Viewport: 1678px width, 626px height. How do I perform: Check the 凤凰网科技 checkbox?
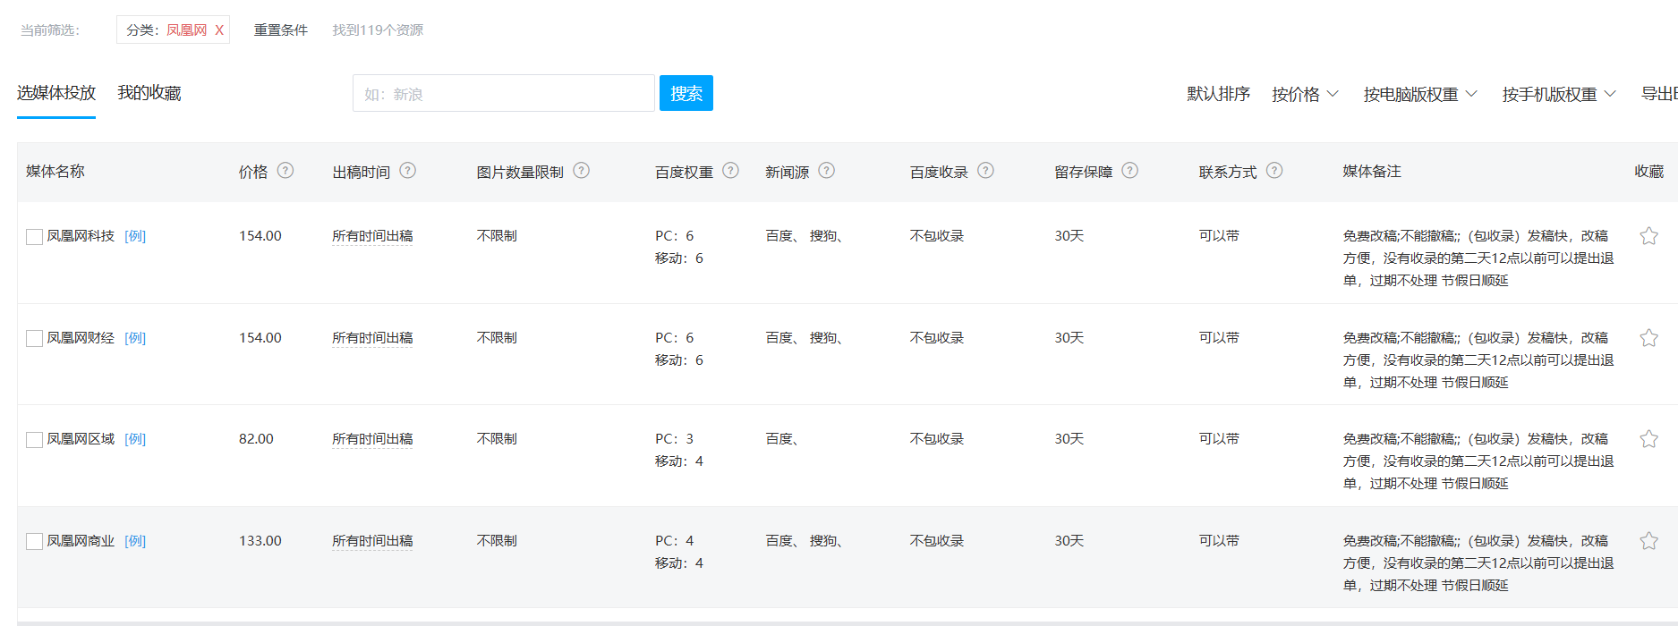35,237
